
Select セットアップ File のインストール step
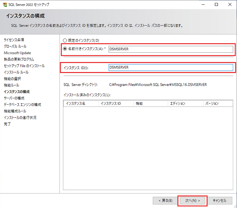(x=24, y=66)
